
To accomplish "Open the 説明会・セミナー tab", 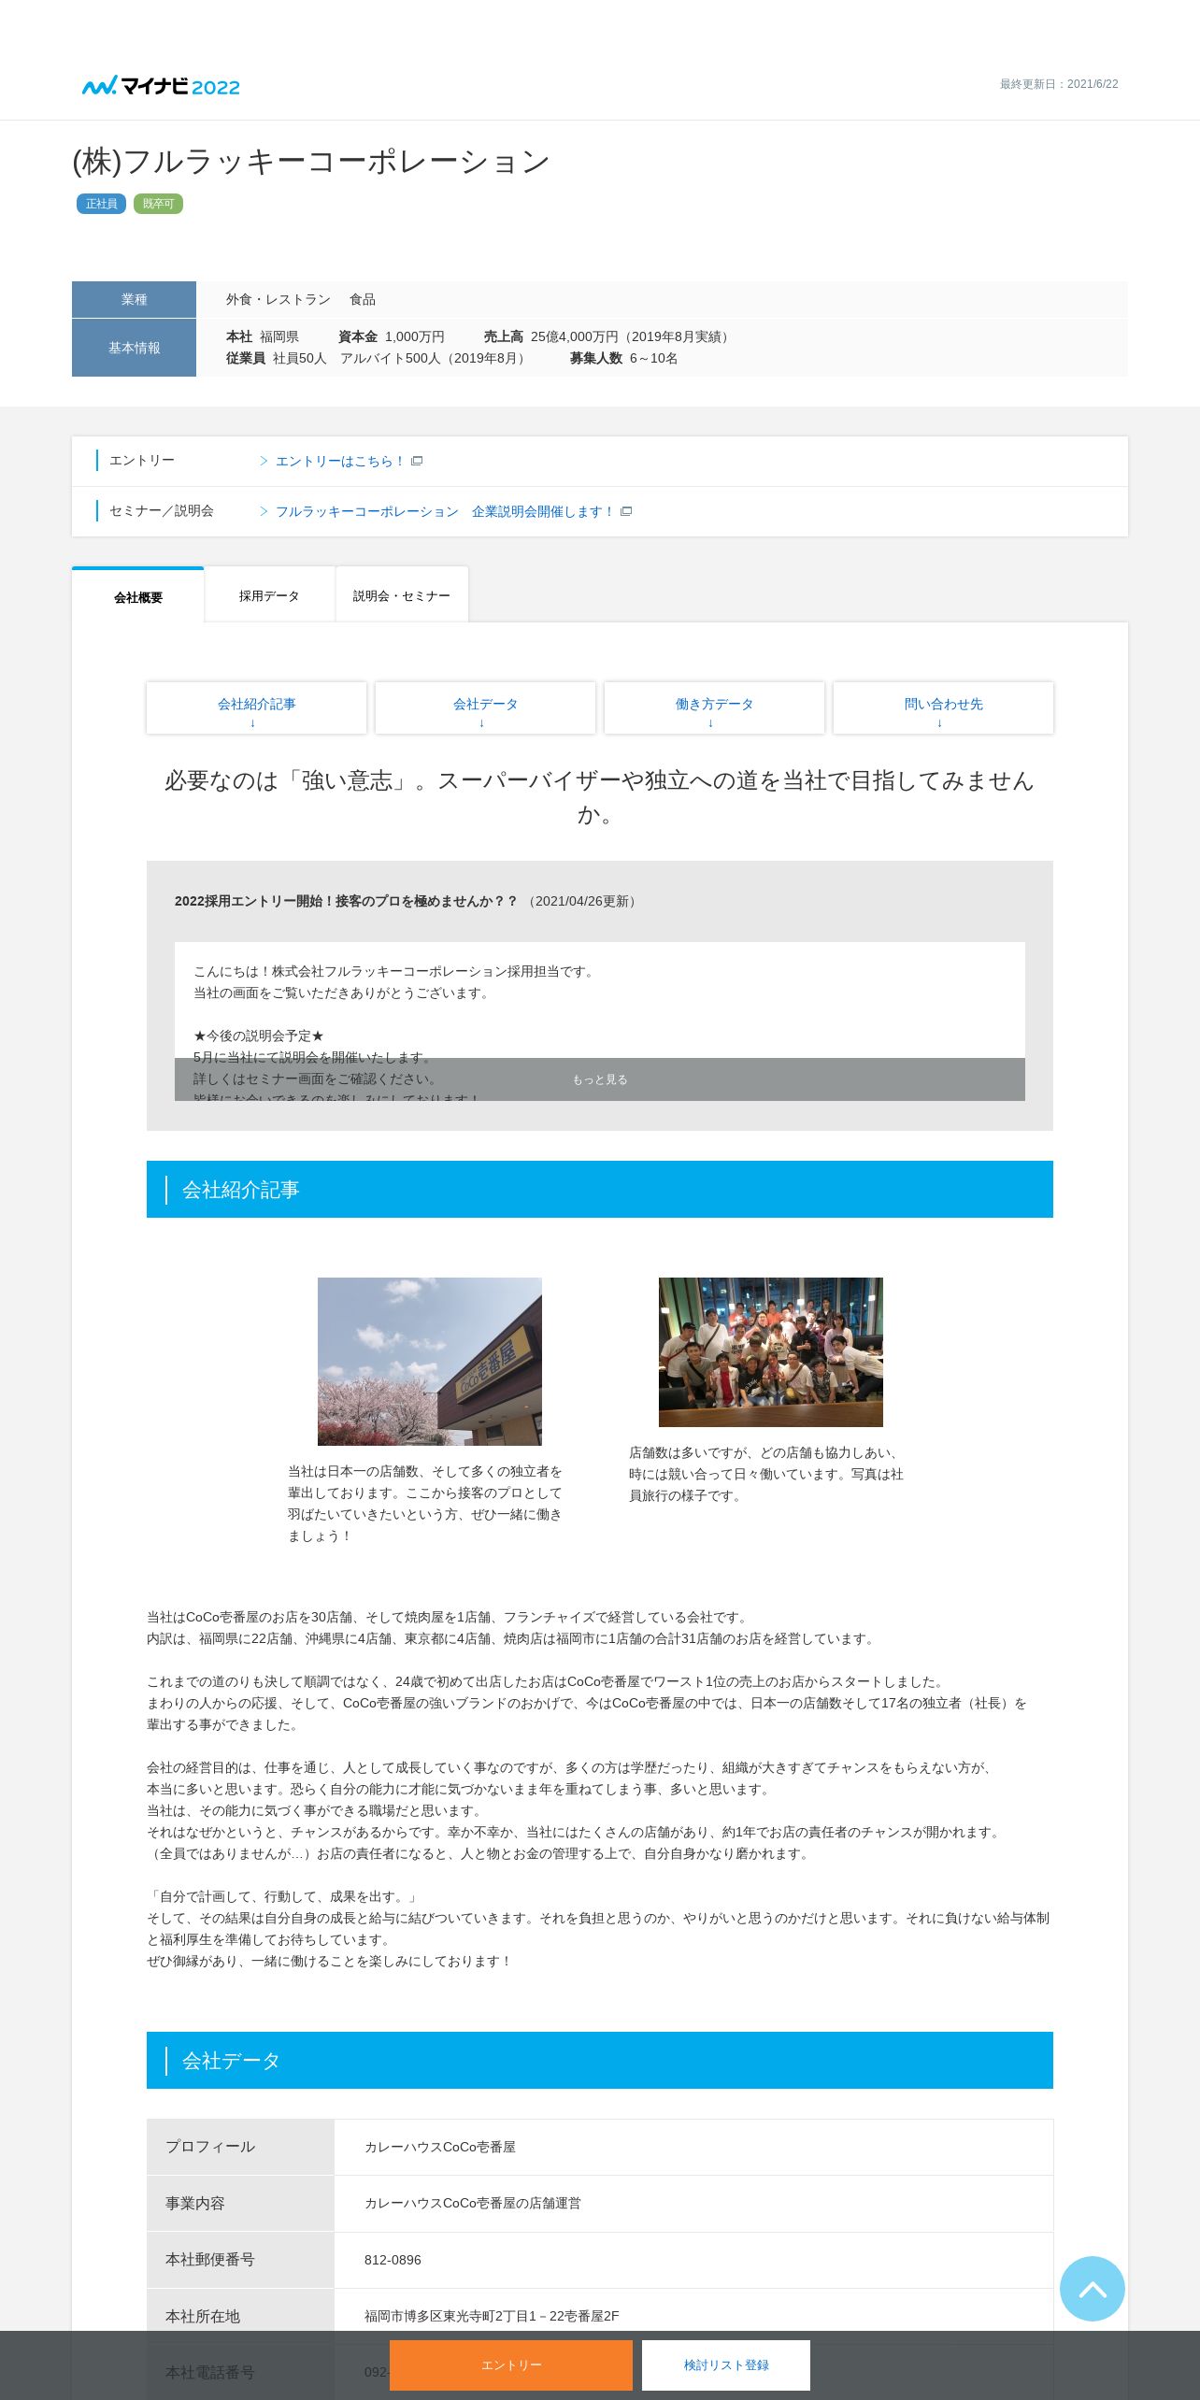I will (x=402, y=594).
